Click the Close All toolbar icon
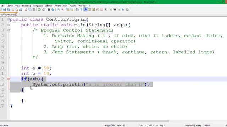Viewport: 227px width, 127px height. 17,10
